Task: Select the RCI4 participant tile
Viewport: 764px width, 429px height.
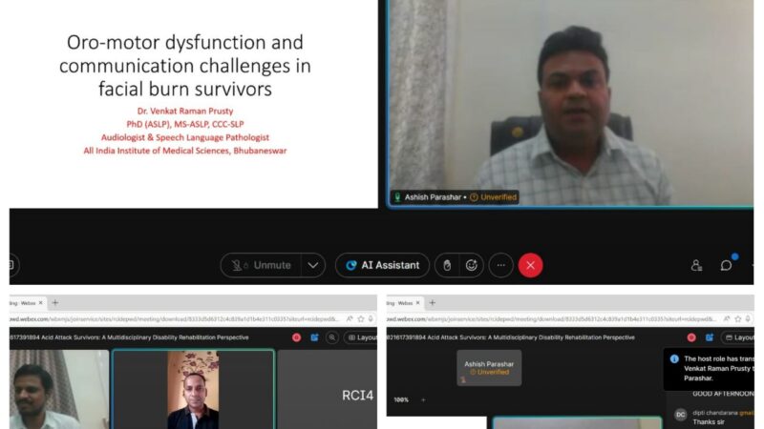Action: (356, 395)
